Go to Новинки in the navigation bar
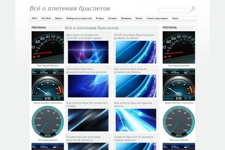Image resolution: width=225 pixels, height=150 pixels. click(x=126, y=18)
